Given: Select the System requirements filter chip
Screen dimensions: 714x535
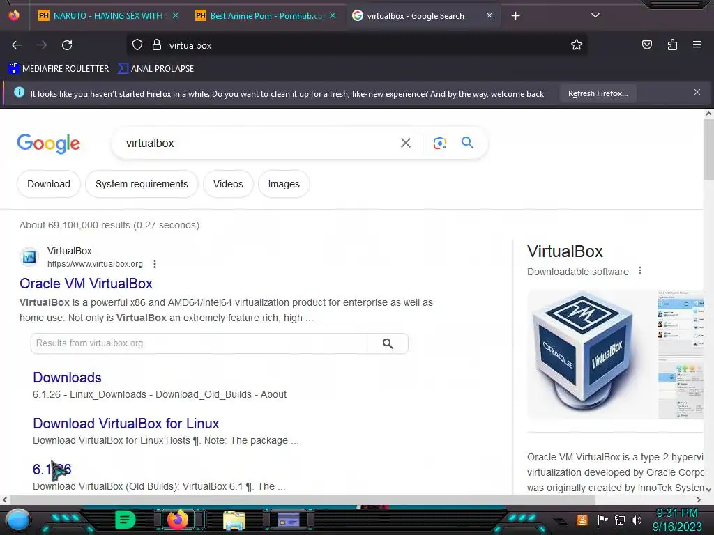Looking at the screenshot, I should 142,184.
